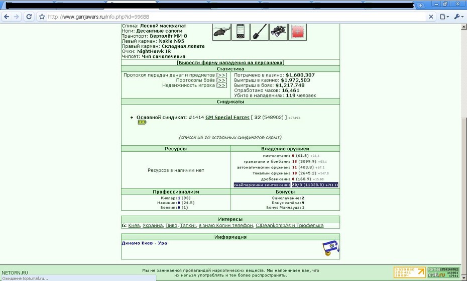This screenshot has width=467, height=281.
Task: Open 'Вывести форму нападения на персонажа' link
Action: click(230, 63)
